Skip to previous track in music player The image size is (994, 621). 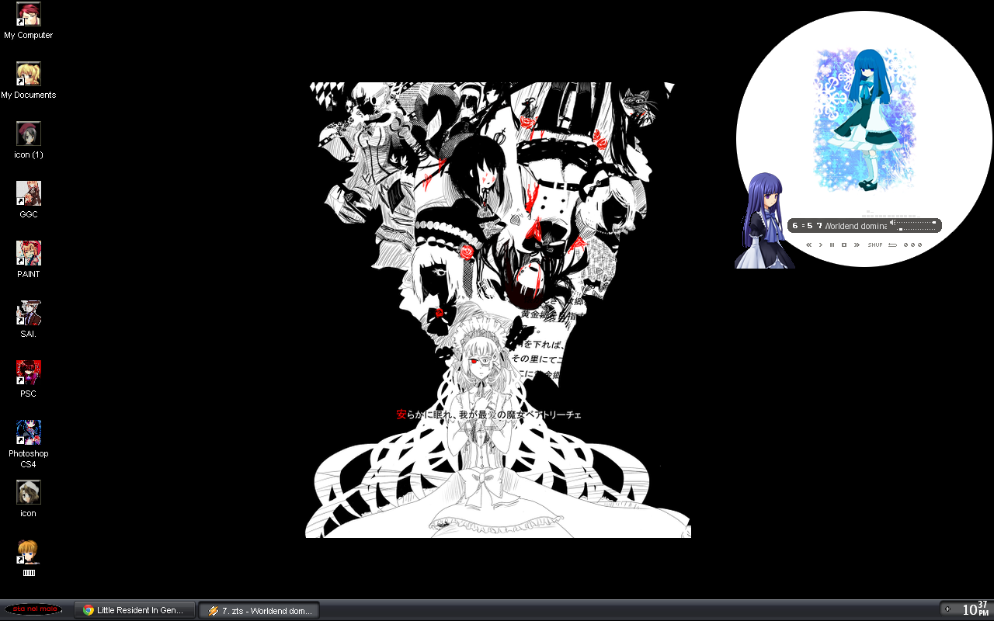808,245
